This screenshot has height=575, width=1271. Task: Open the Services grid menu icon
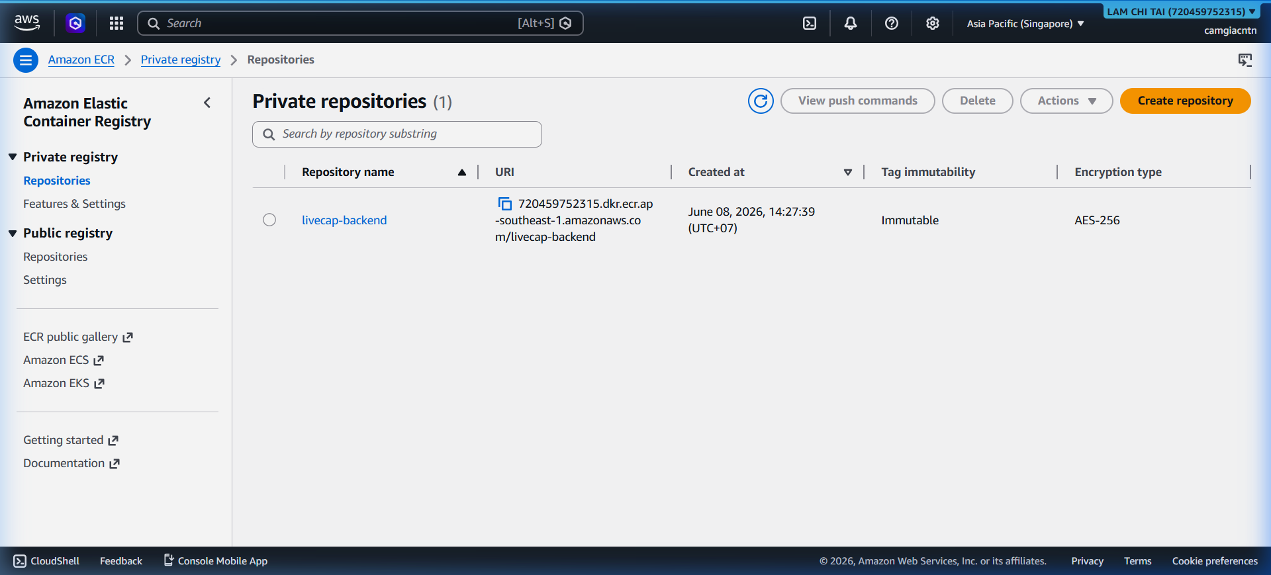[117, 23]
